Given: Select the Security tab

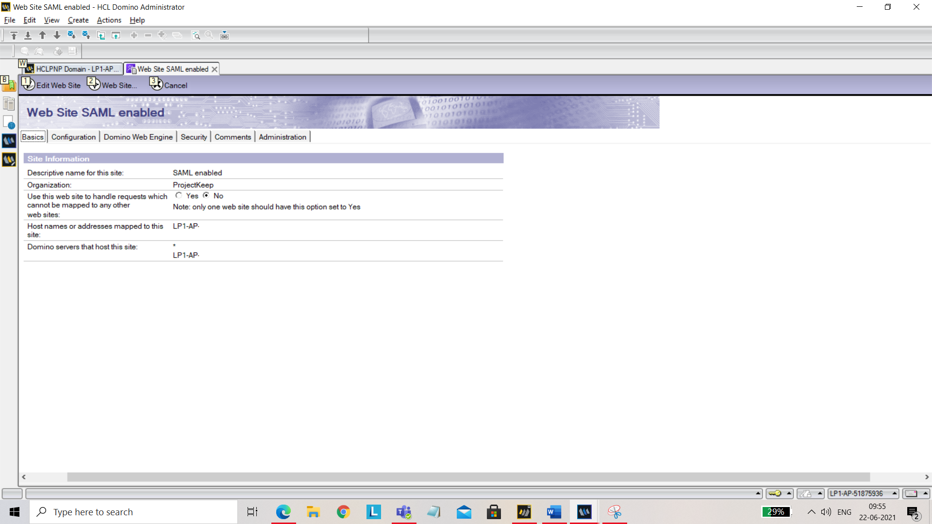Looking at the screenshot, I should [193, 136].
